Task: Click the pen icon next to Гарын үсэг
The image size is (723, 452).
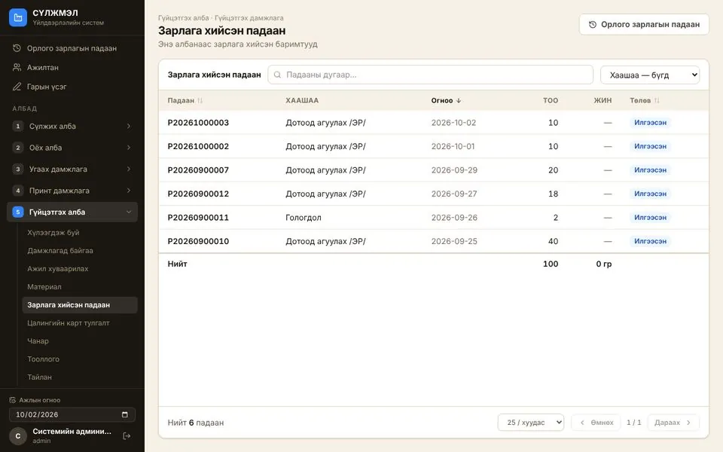Action: [x=17, y=87]
